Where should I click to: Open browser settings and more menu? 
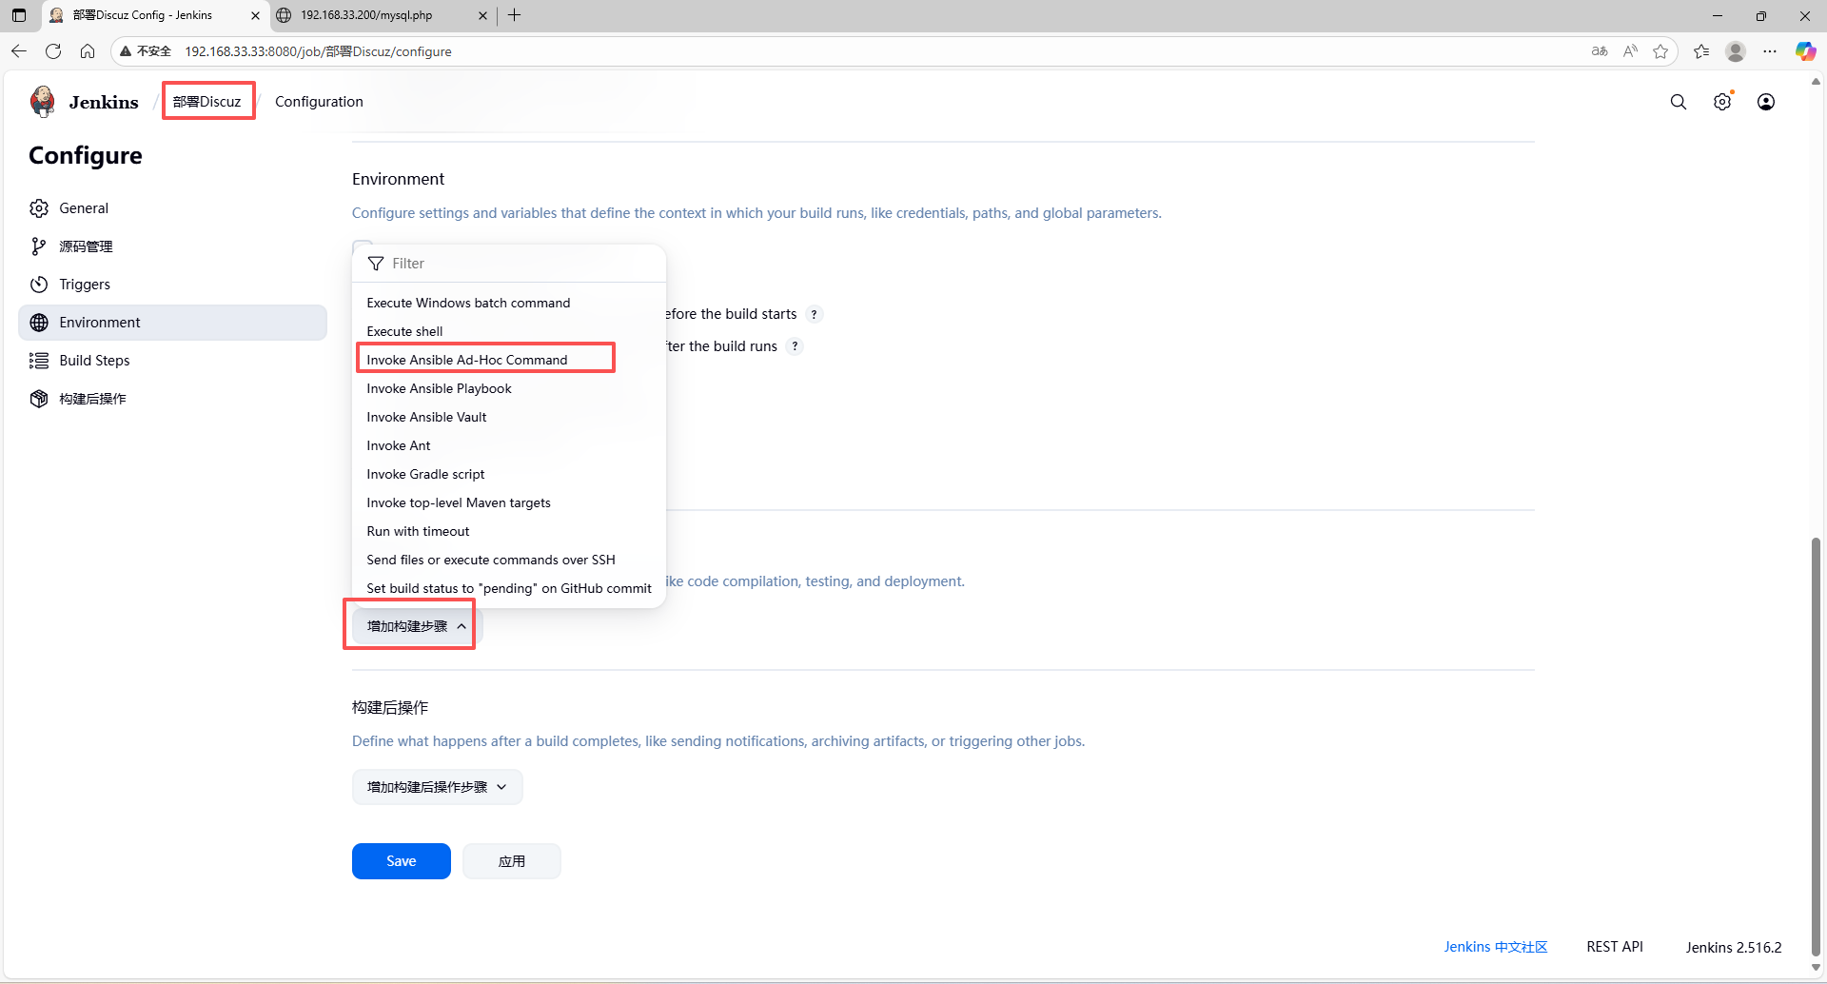(x=1770, y=51)
